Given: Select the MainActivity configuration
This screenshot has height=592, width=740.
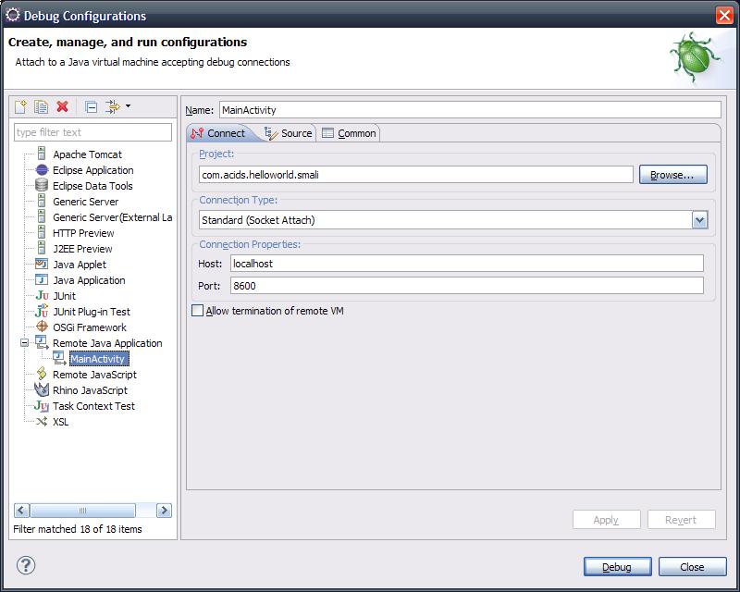Looking at the screenshot, I should coord(98,359).
